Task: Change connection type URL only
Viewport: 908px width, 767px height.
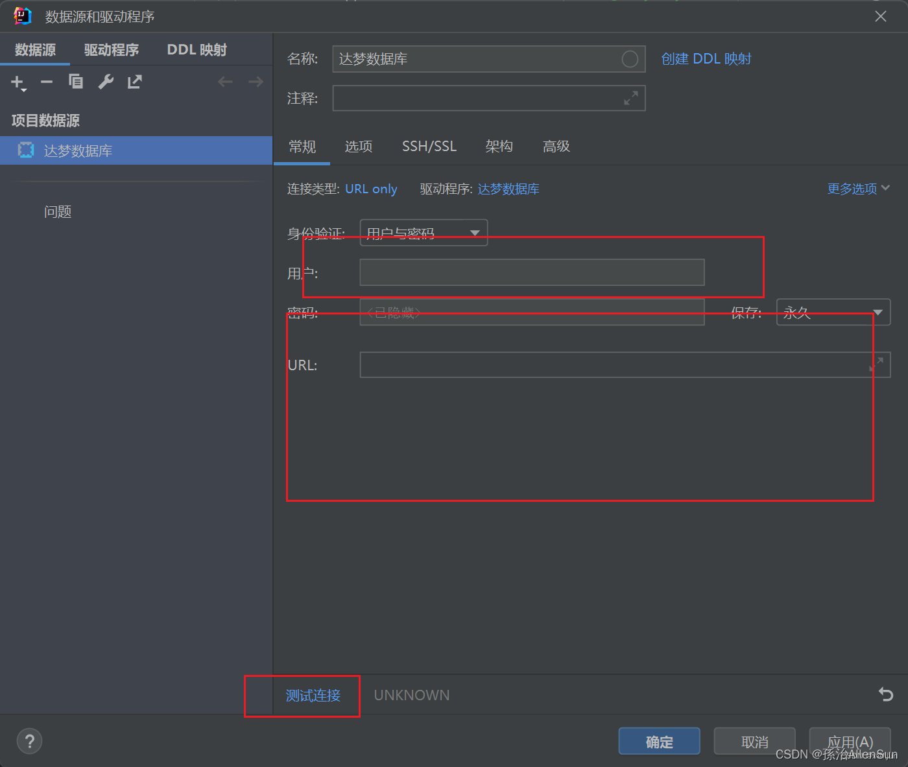Action: tap(371, 189)
